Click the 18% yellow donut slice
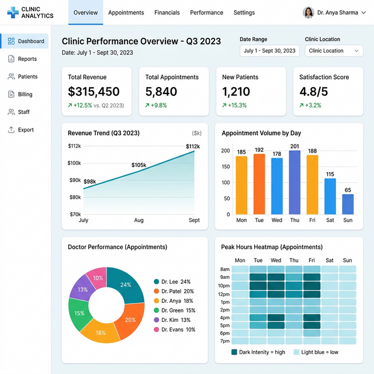Viewport: 374px width, 374px height. [x=101, y=333]
